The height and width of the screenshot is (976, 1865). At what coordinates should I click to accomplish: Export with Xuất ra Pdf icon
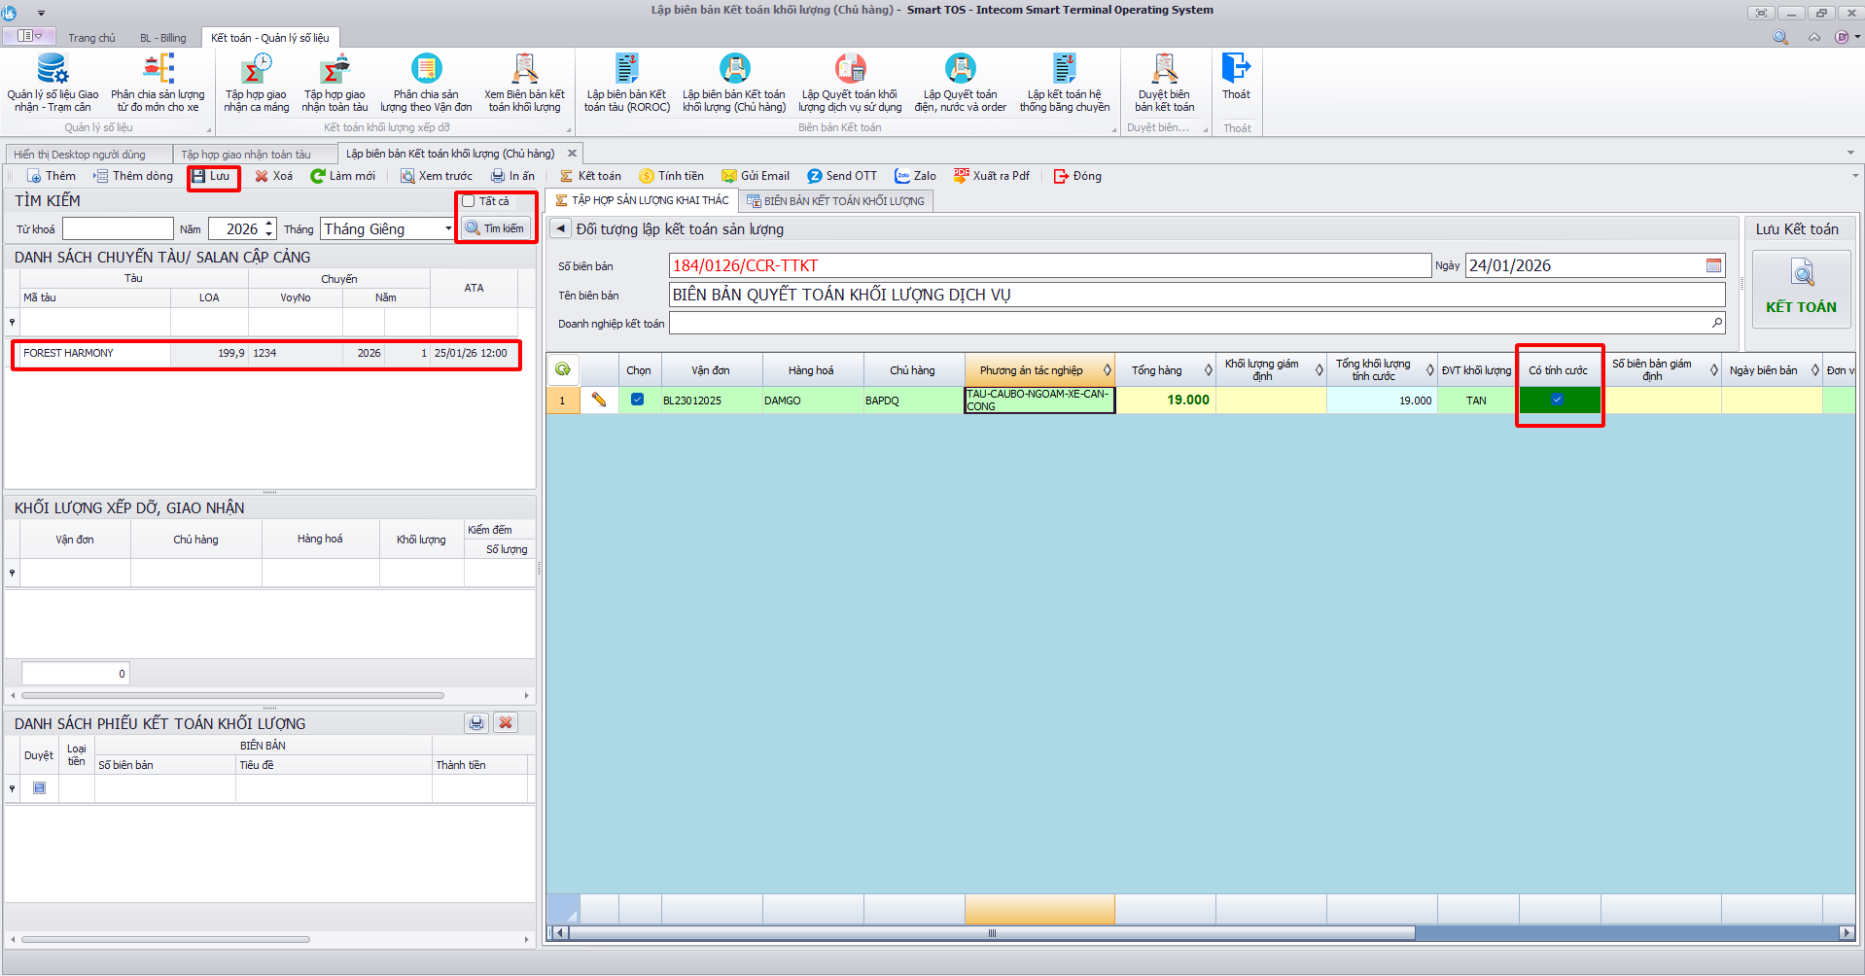click(962, 176)
